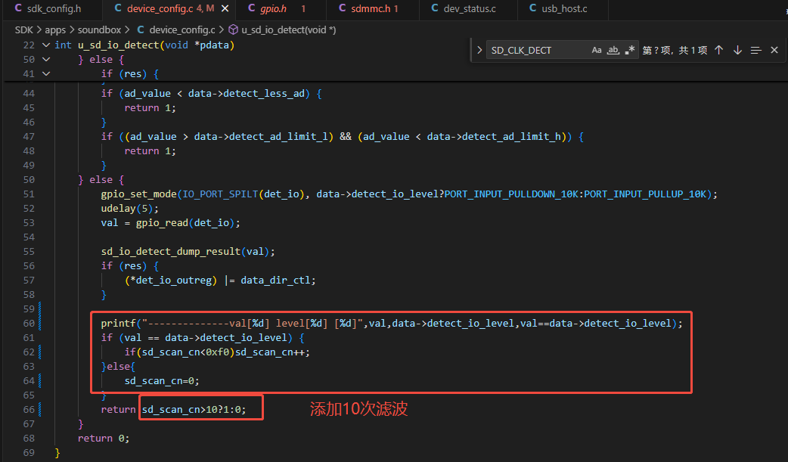
Task: Click sd_io_detect_dump_result on line 55
Action: point(171,251)
